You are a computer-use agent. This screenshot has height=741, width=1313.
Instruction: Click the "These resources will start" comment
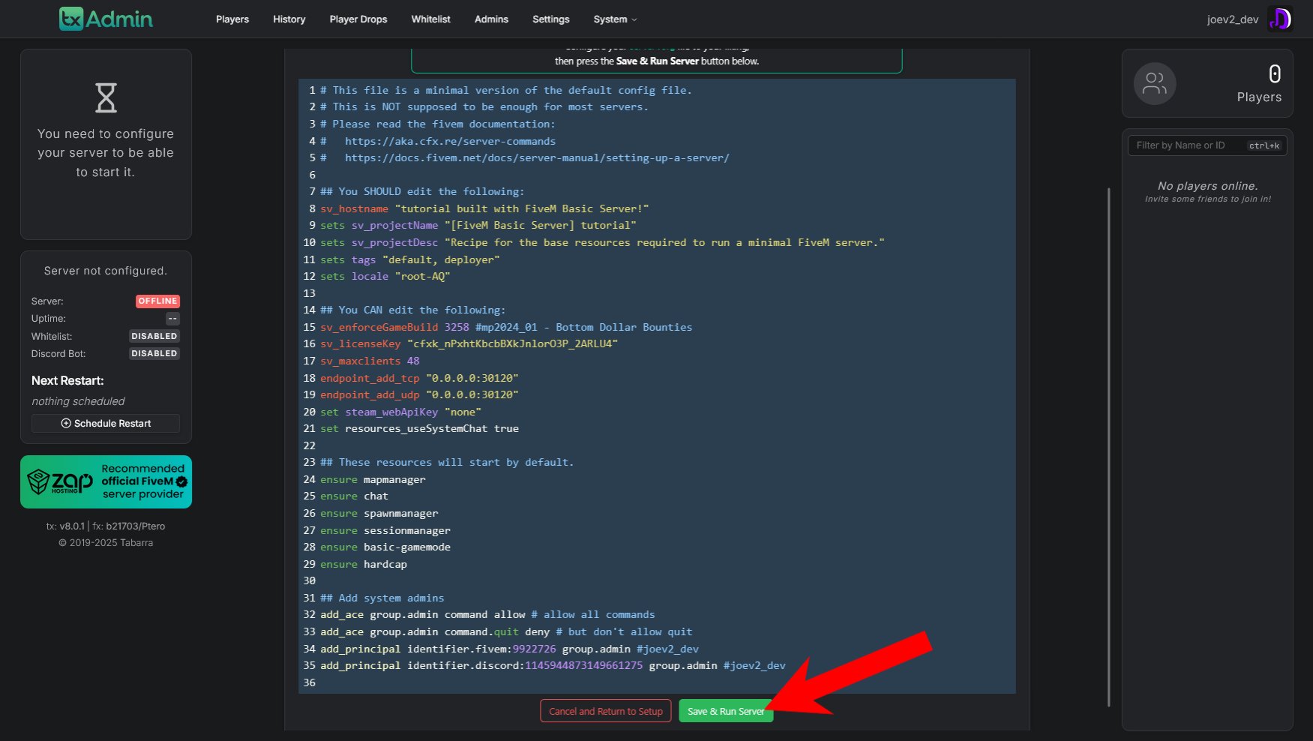447,462
